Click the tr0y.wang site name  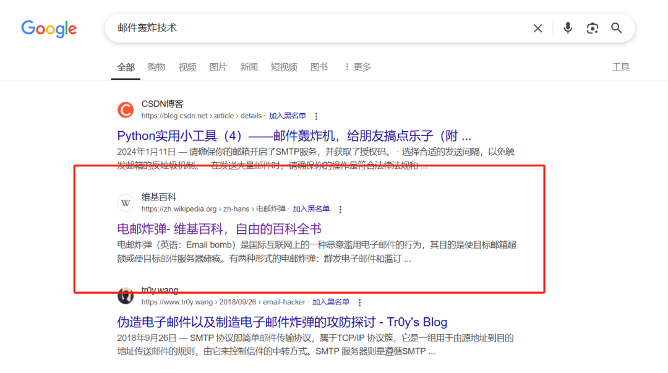pos(160,290)
